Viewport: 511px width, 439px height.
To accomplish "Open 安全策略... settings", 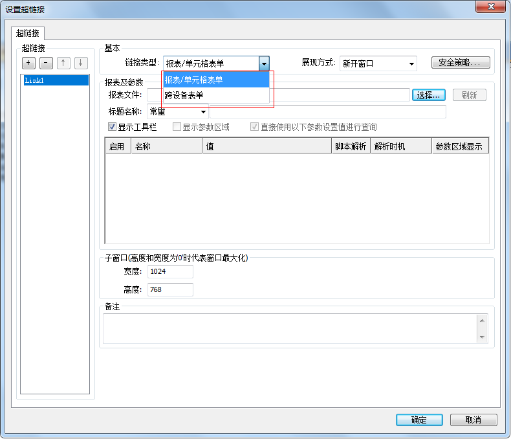I will tap(461, 63).
